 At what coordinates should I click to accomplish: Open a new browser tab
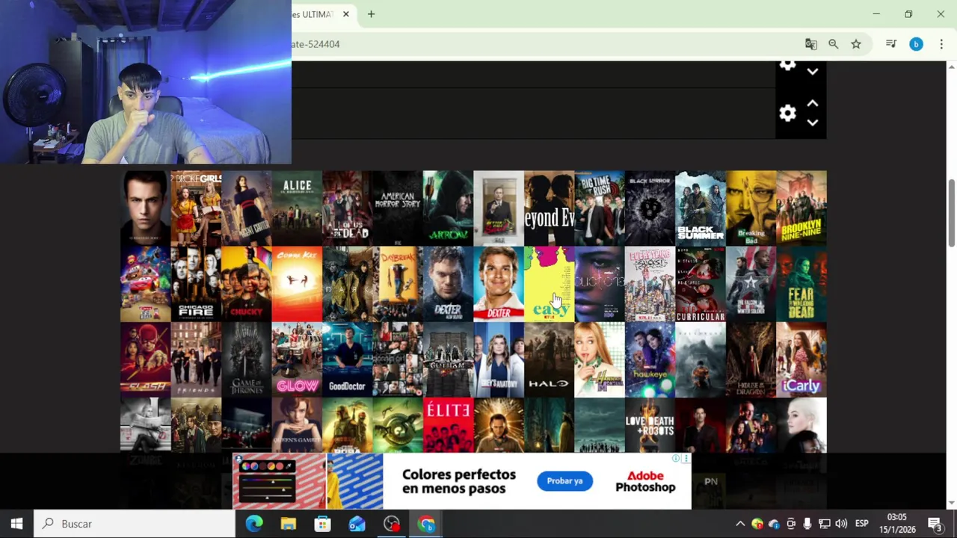coord(371,14)
